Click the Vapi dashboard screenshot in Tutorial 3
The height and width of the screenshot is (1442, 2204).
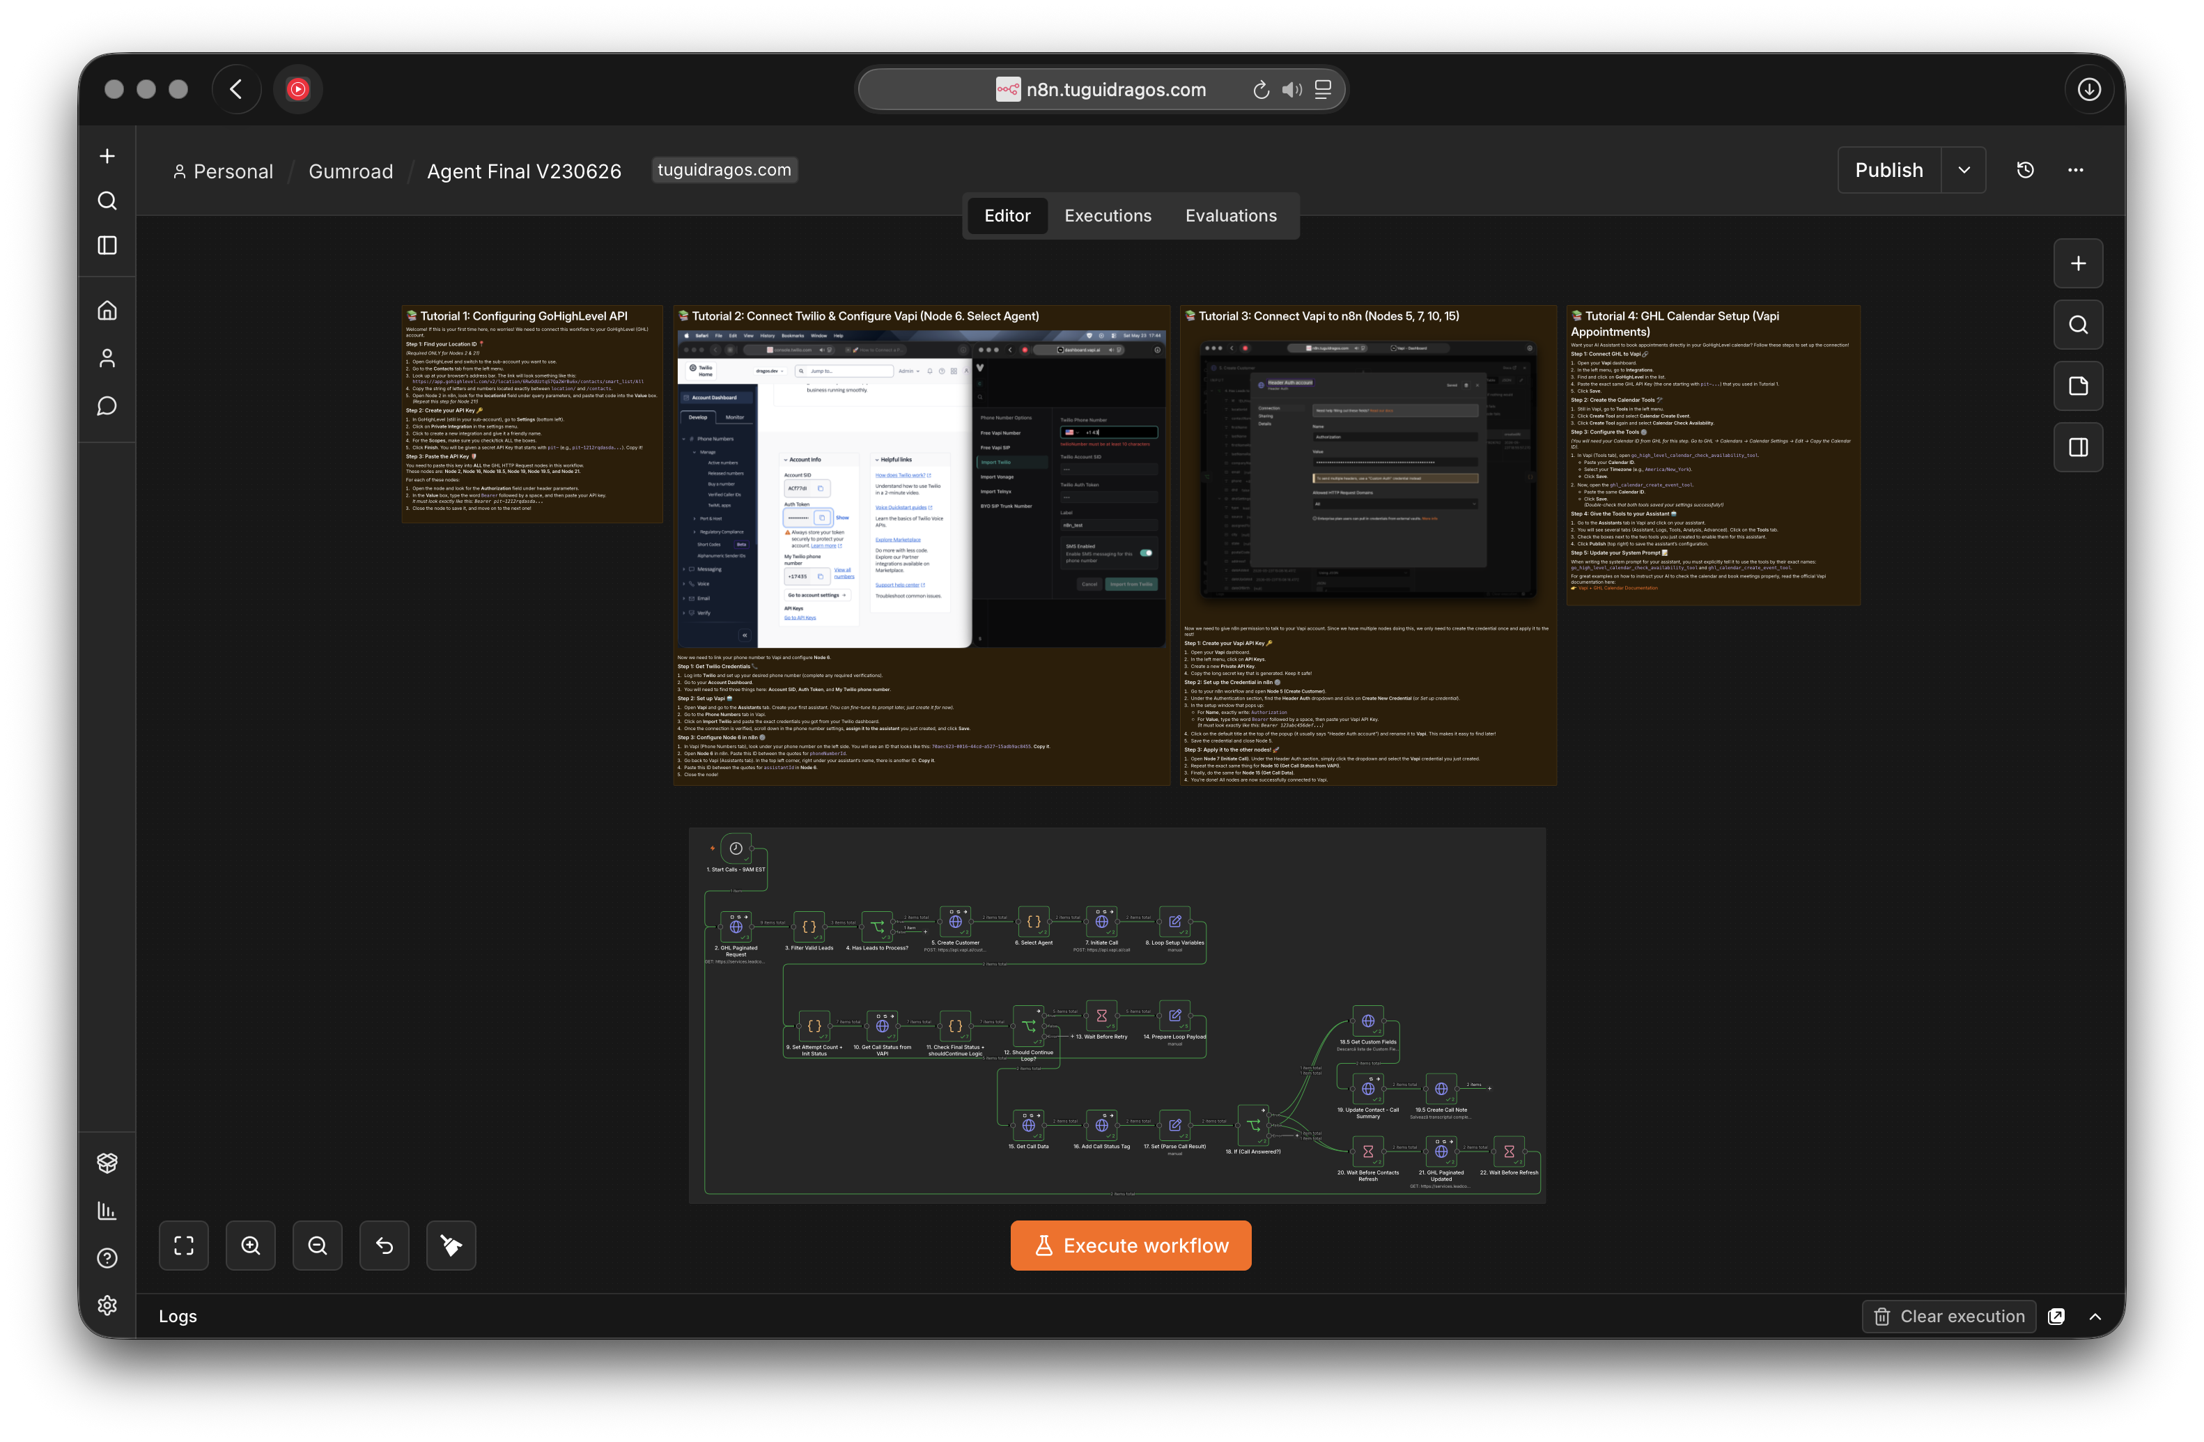click(x=1368, y=469)
